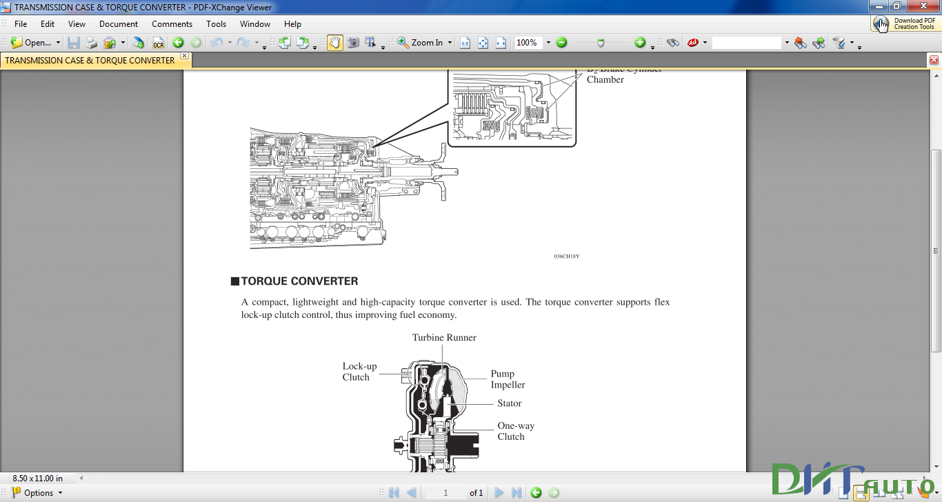
Task: Click the green previous view arrow in status bar
Action: 536,492
